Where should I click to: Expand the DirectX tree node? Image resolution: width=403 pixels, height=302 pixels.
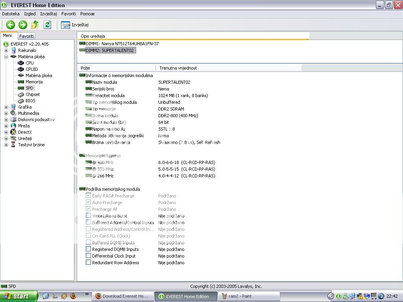click(6, 132)
